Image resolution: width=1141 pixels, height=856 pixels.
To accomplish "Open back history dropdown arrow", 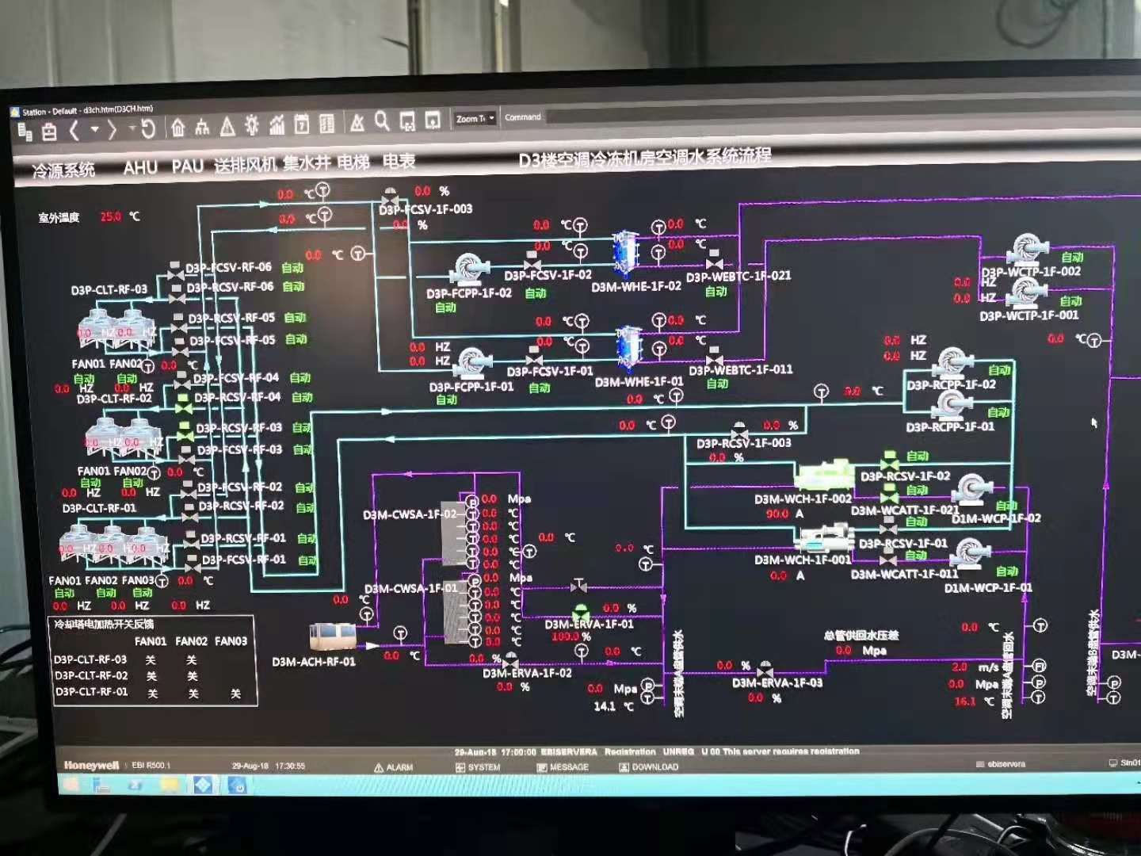I will click(x=94, y=129).
